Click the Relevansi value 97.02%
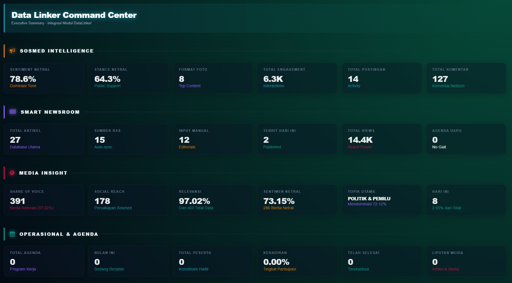 point(194,201)
